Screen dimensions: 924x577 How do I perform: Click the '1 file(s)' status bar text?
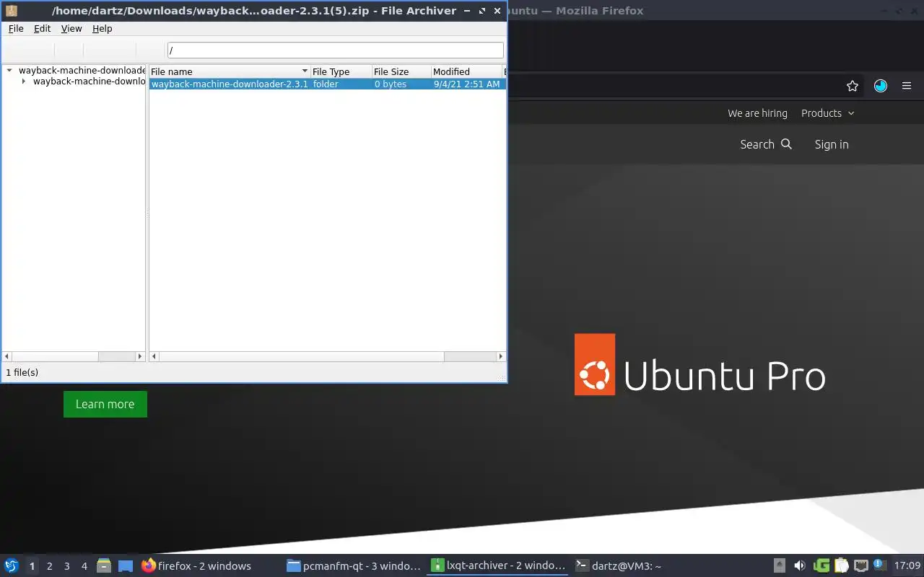tap(22, 373)
